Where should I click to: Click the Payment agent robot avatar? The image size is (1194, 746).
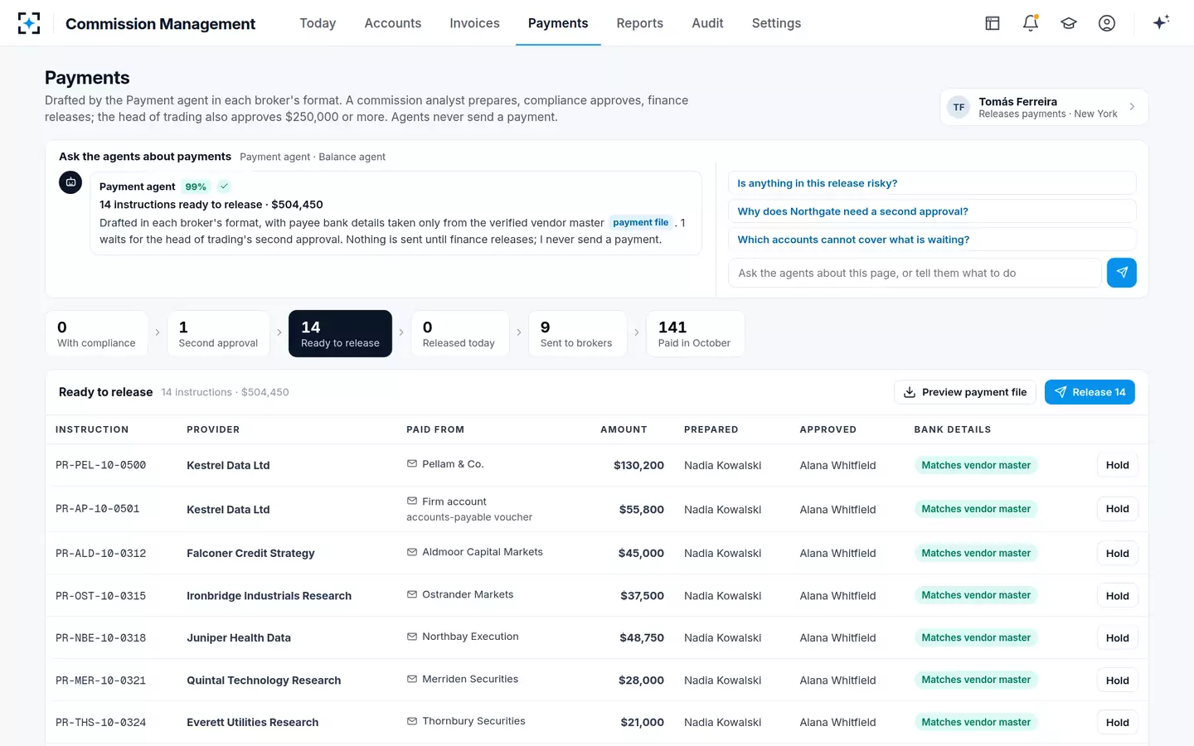pos(70,182)
